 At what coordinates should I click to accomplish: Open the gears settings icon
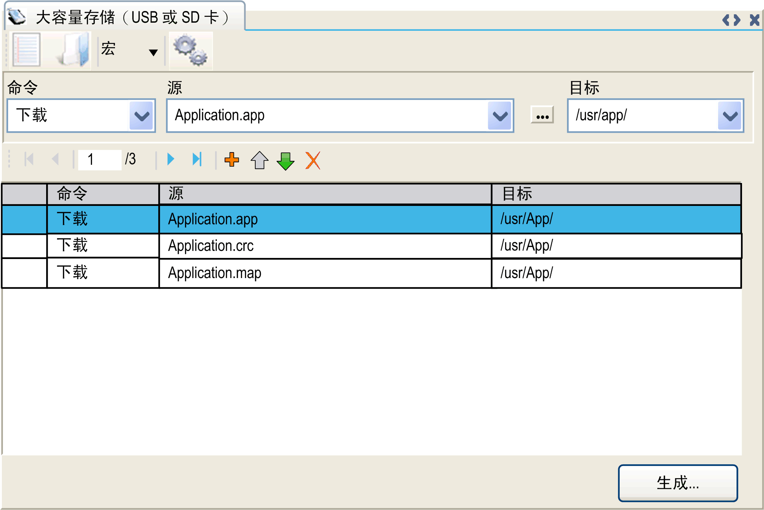click(190, 50)
